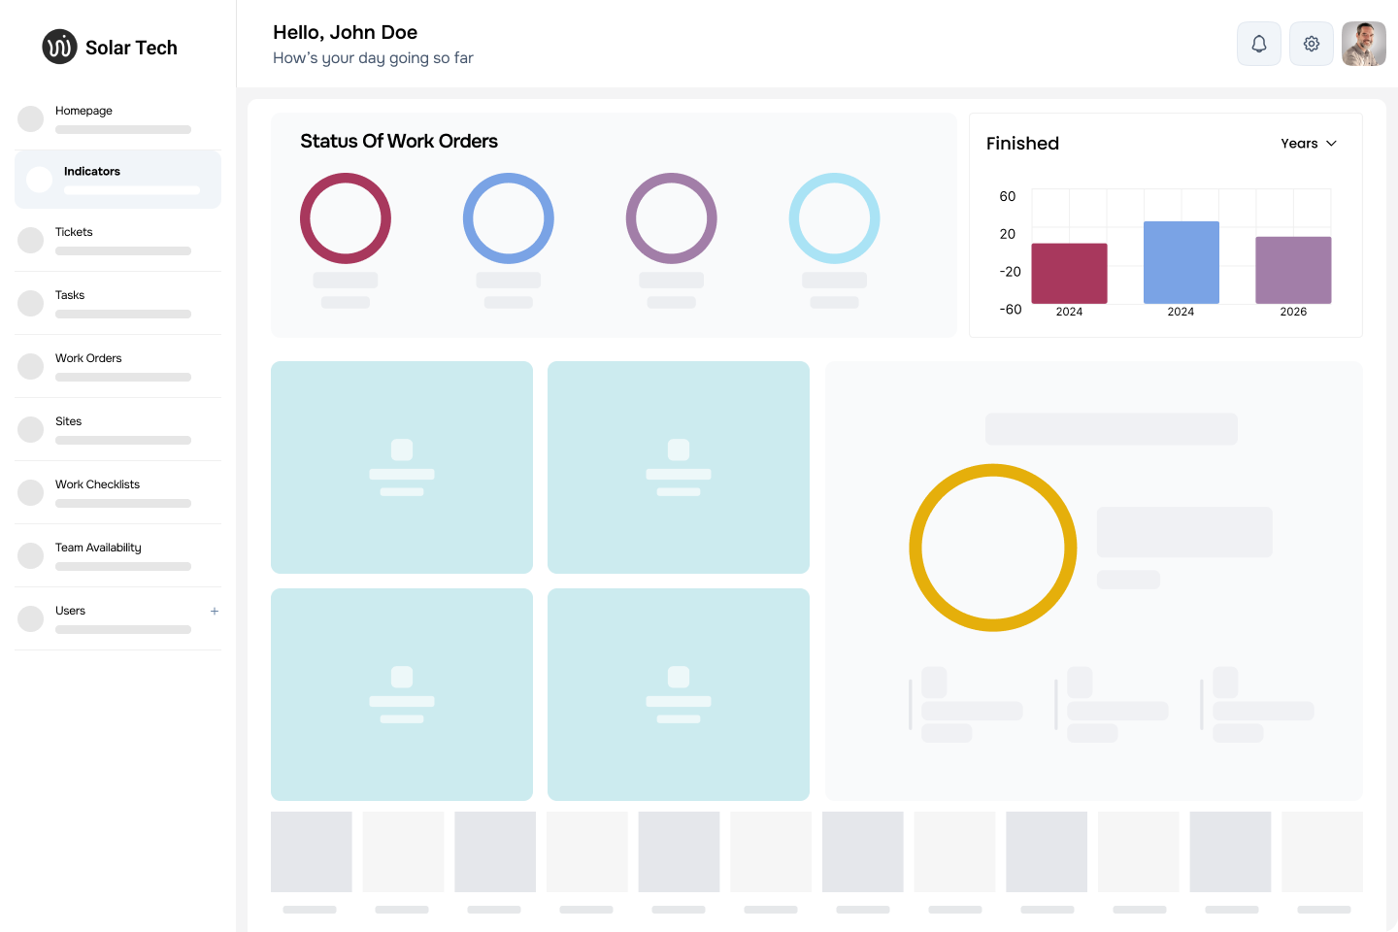Expand the Users section plus icon

[215, 611]
